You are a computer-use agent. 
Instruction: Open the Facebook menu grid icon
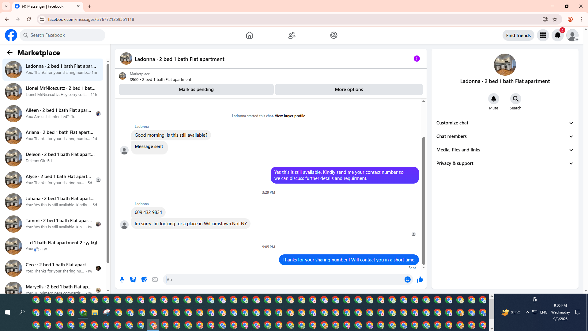click(543, 35)
